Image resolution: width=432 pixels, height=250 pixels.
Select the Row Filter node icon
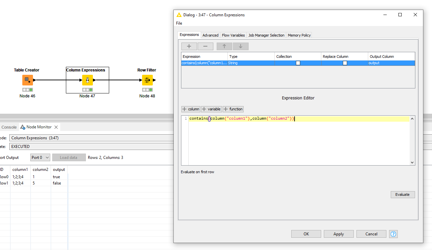click(x=147, y=80)
